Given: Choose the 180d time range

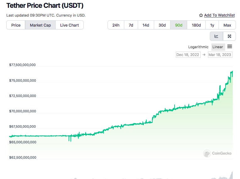Looking at the screenshot, I should pyautogui.click(x=196, y=25).
